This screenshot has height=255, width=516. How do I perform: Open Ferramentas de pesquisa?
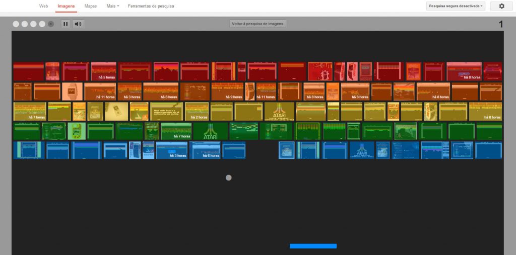[151, 6]
